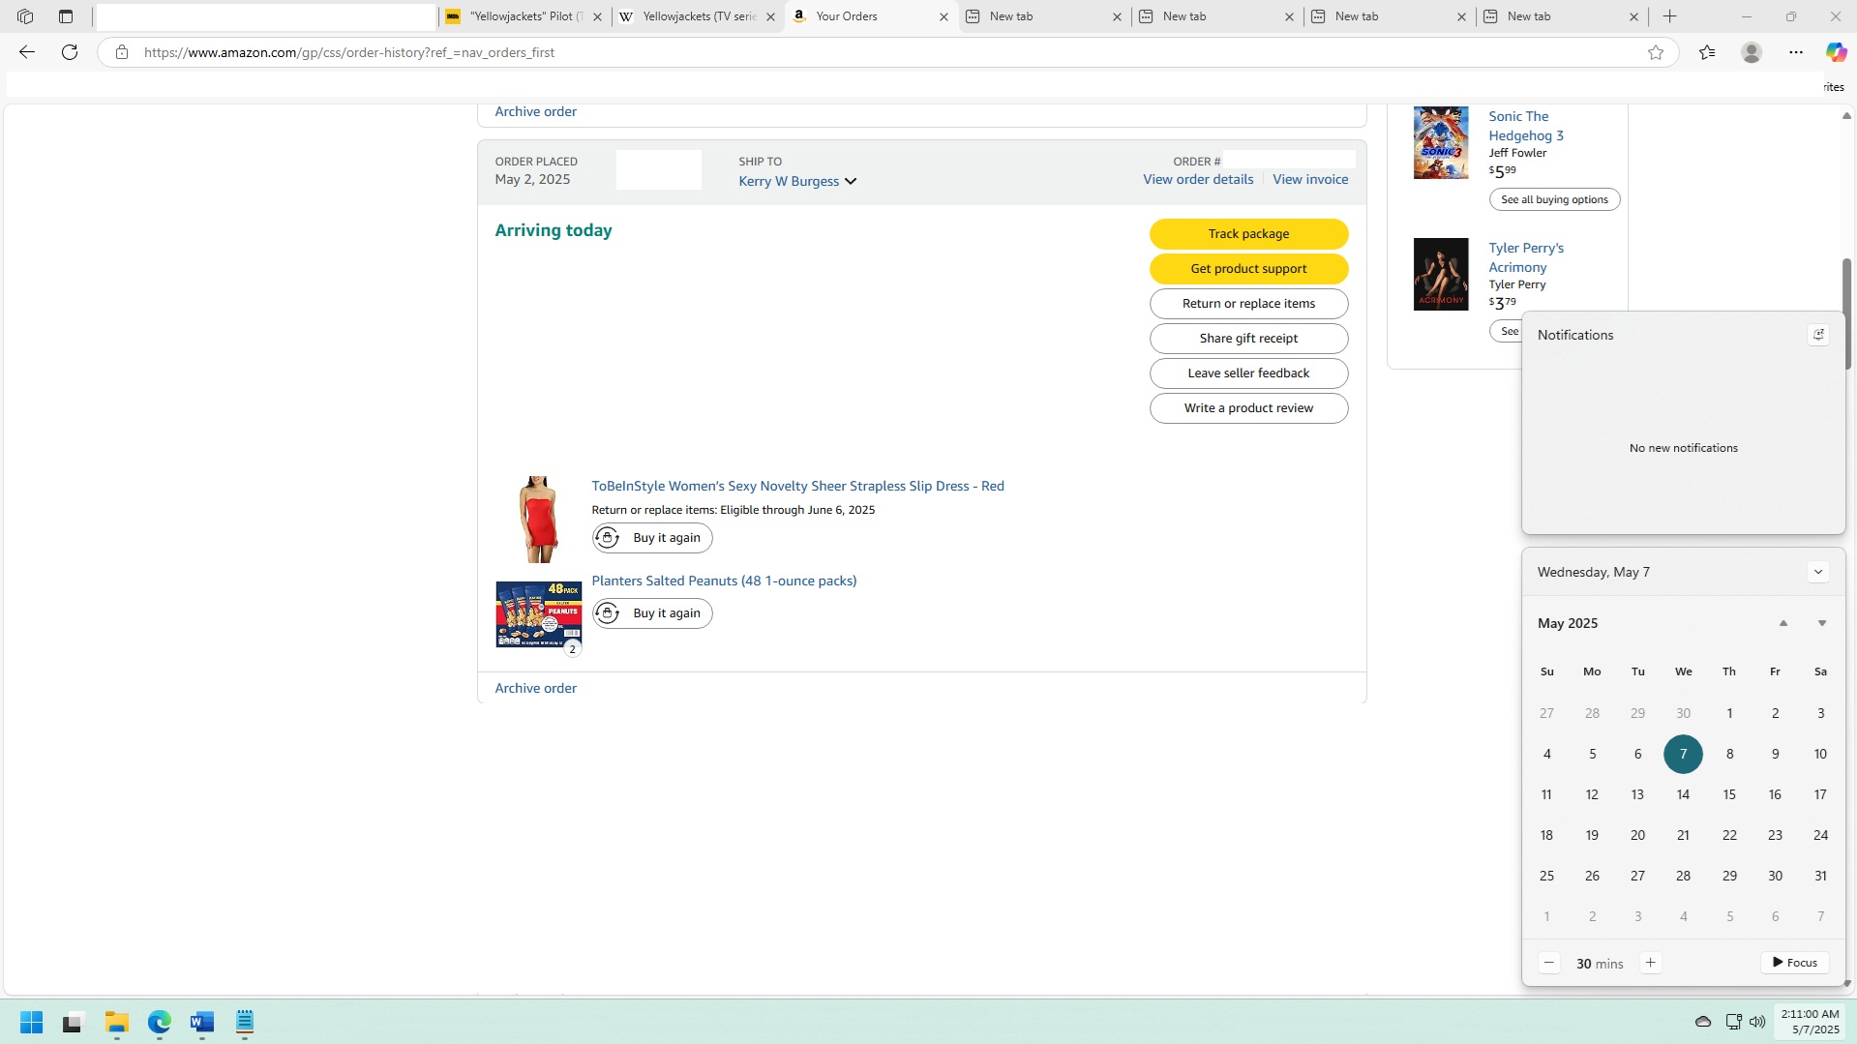Open the Notepad app on taskbar
This screenshot has height=1044, width=1857.
(245, 1022)
